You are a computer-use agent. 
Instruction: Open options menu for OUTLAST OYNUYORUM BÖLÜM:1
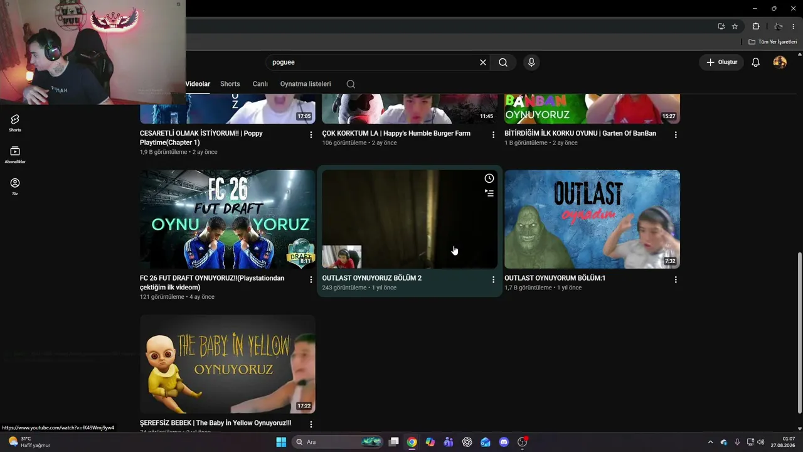676,280
